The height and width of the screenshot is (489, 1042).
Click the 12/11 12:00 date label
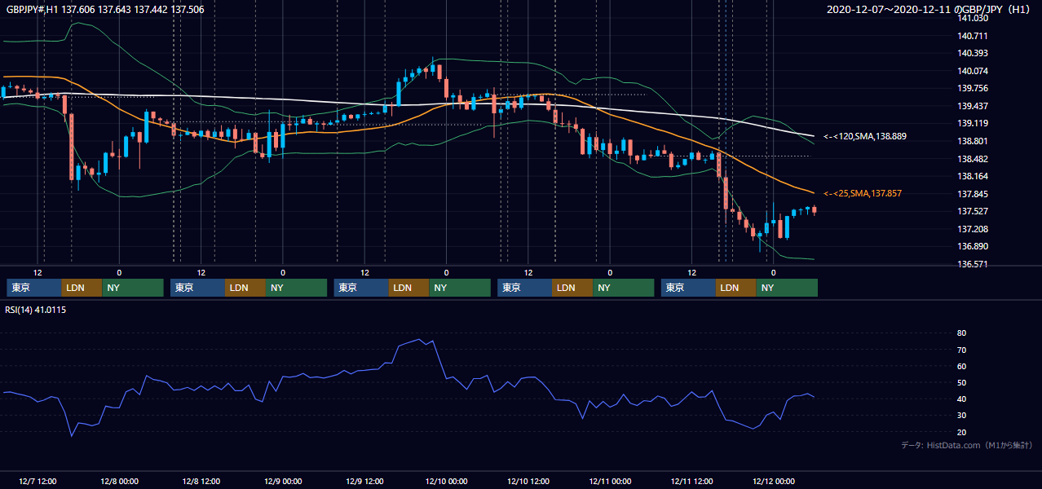pyautogui.click(x=691, y=481)
